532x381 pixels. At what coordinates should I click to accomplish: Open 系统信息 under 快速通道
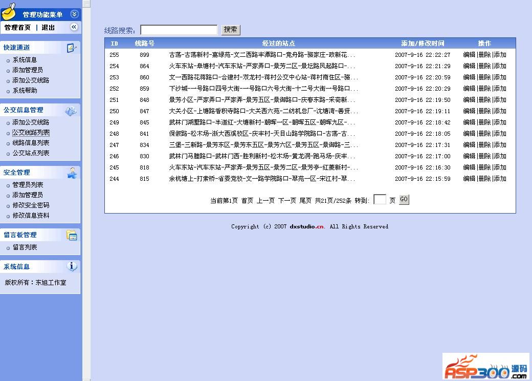click(25, 60)
